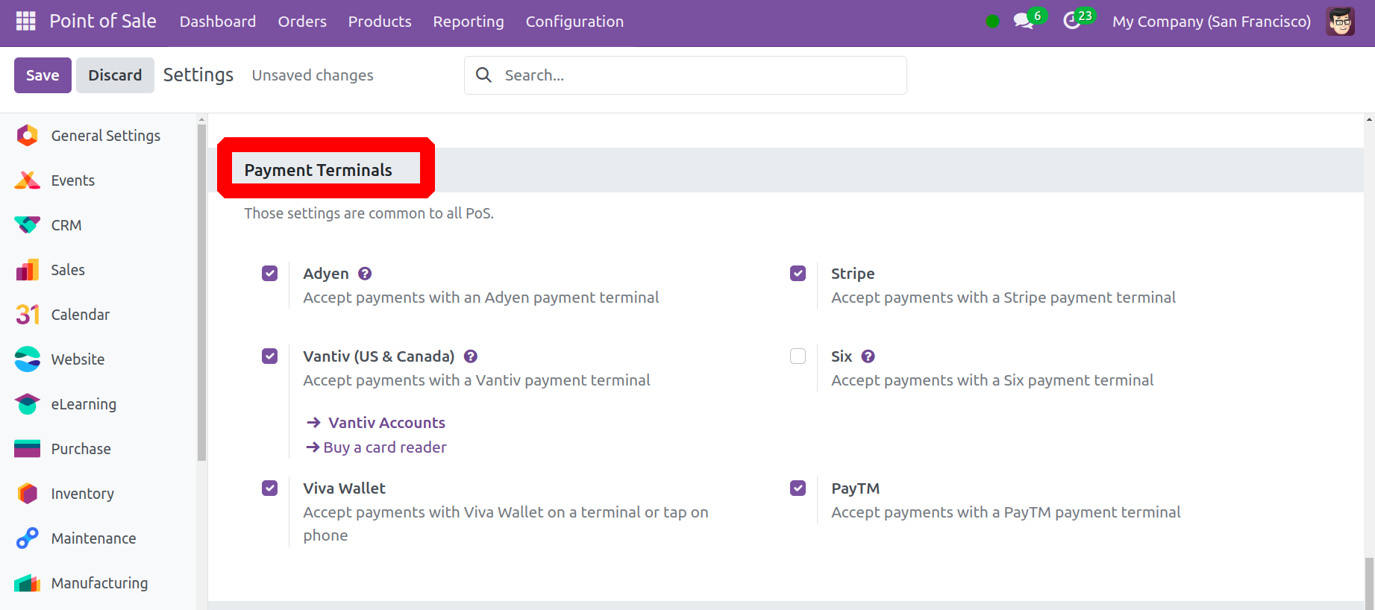Click the settings Search field
This screenshot has width=1375, height=610.
pyautogui.click(x=694, y=75)
